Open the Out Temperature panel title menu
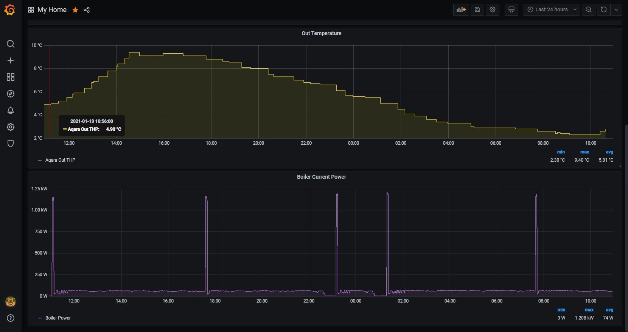628x332 pixels. 321,33
